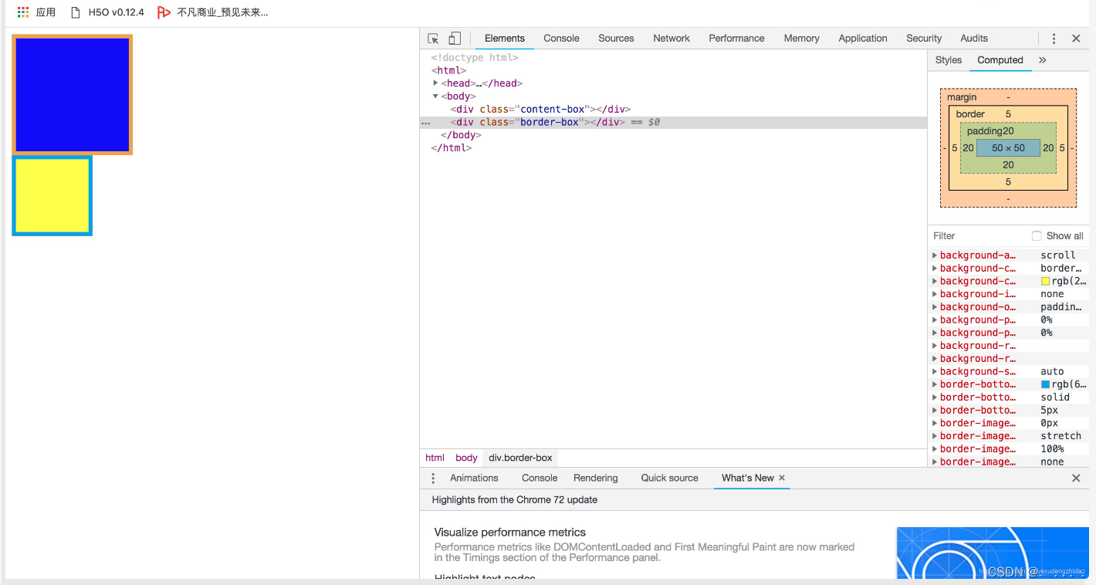Image resolution: width=1096 pixels, height=585 pixels.
Task: Close the DevTools panel with the top X
Action: [x=1076, y=39]
